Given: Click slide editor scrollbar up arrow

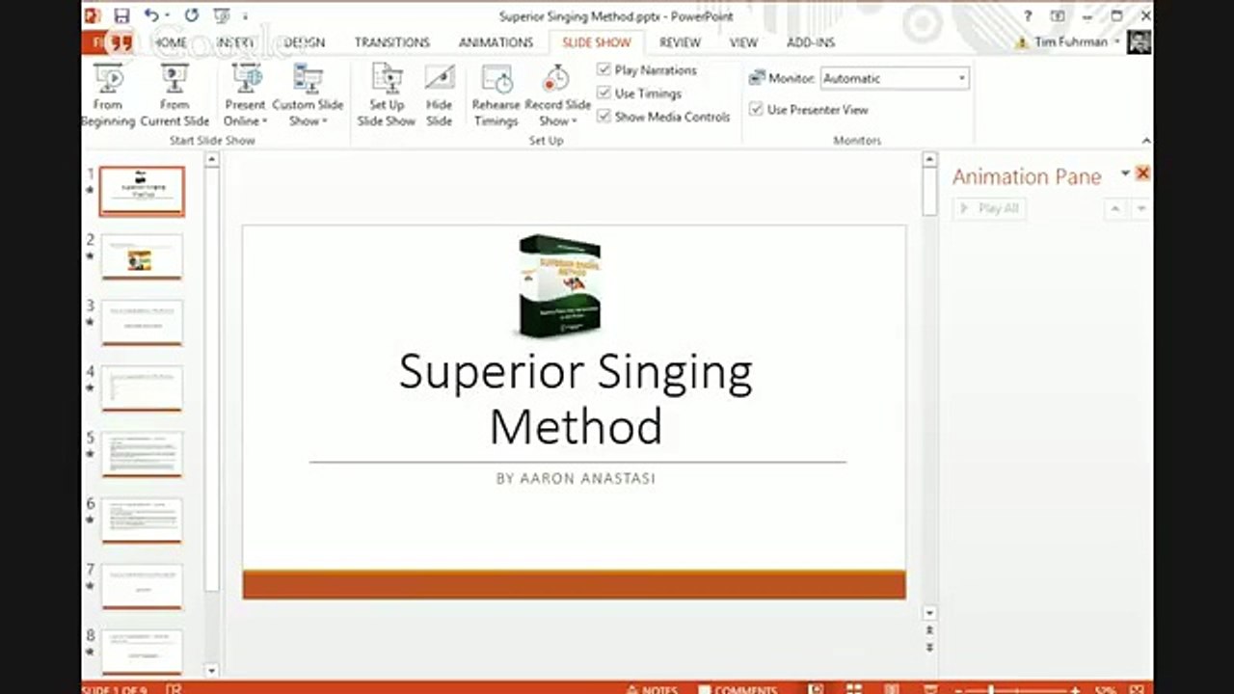Looking at the screenshot, I should (929, 159).
